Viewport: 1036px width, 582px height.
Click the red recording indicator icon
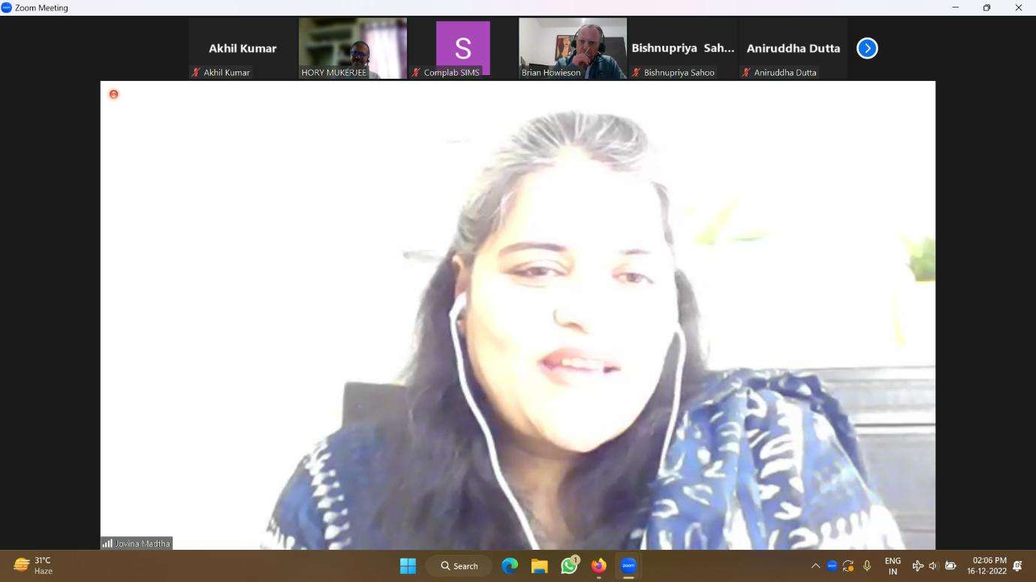tap(114, 94)
